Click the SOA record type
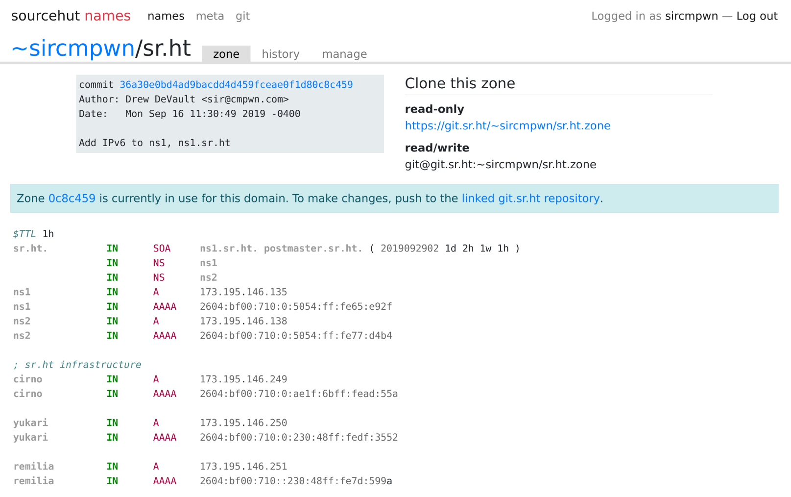The image size is (791, 497). [162, 248]
